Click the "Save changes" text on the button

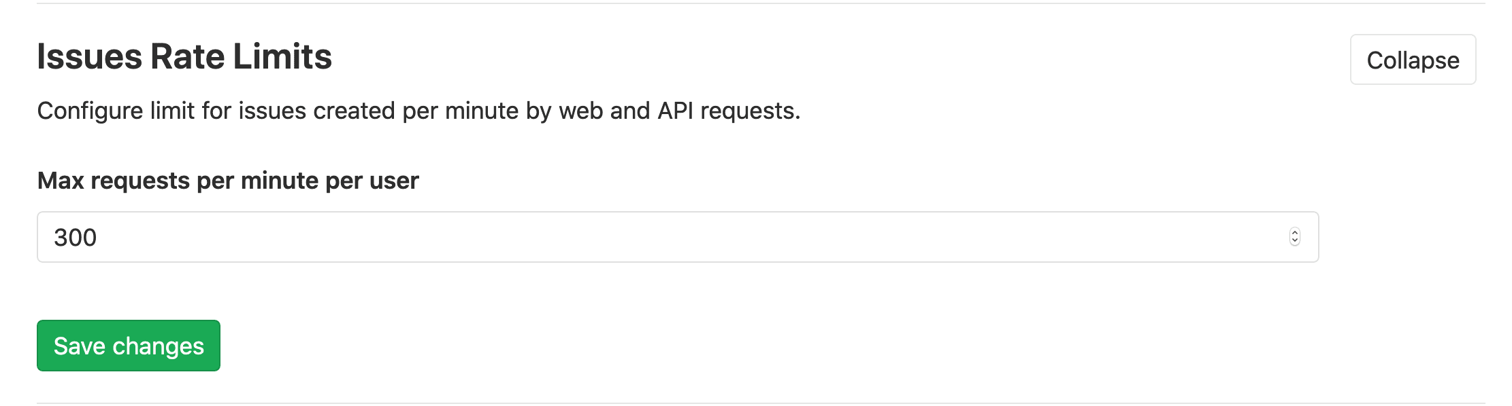[129, 346]
